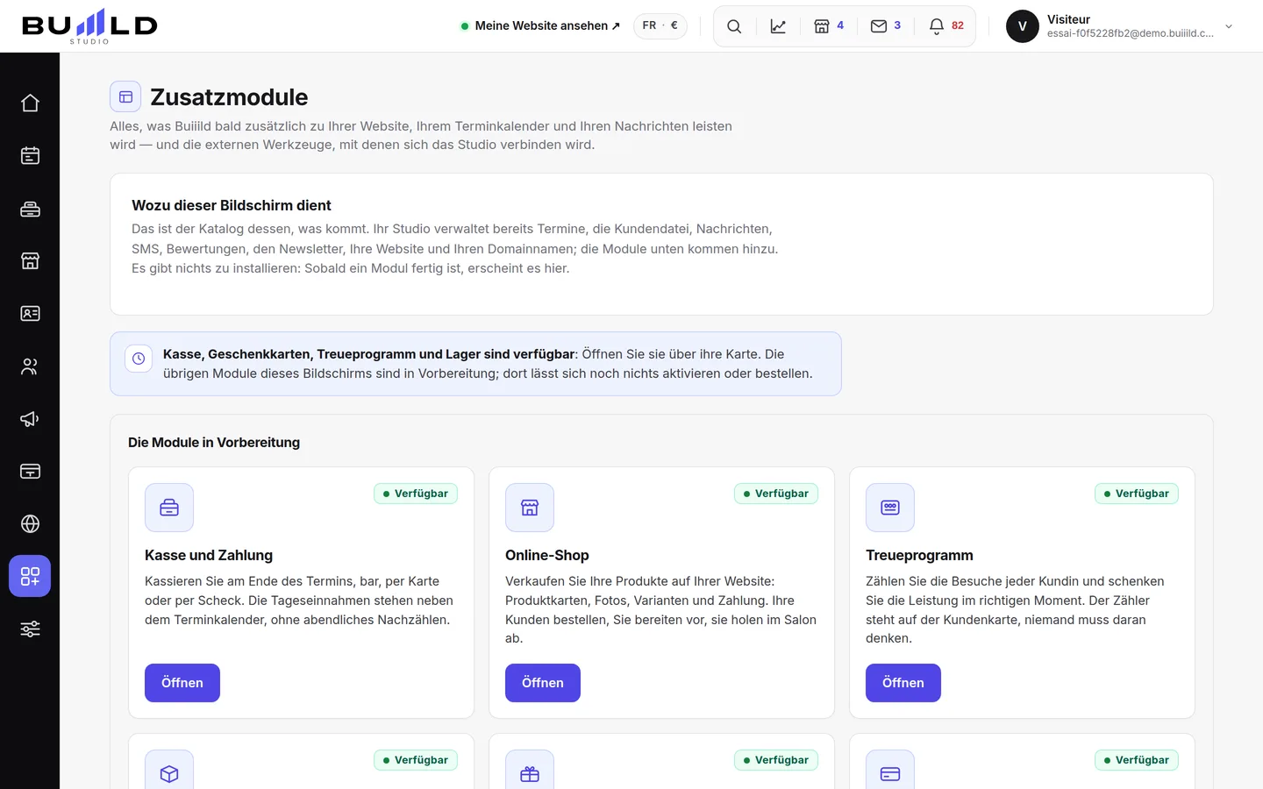The height and width of the screenshot is (789, 1263).
Task: Click the Treueprogramm card title
Action: (x=919, y=555)
